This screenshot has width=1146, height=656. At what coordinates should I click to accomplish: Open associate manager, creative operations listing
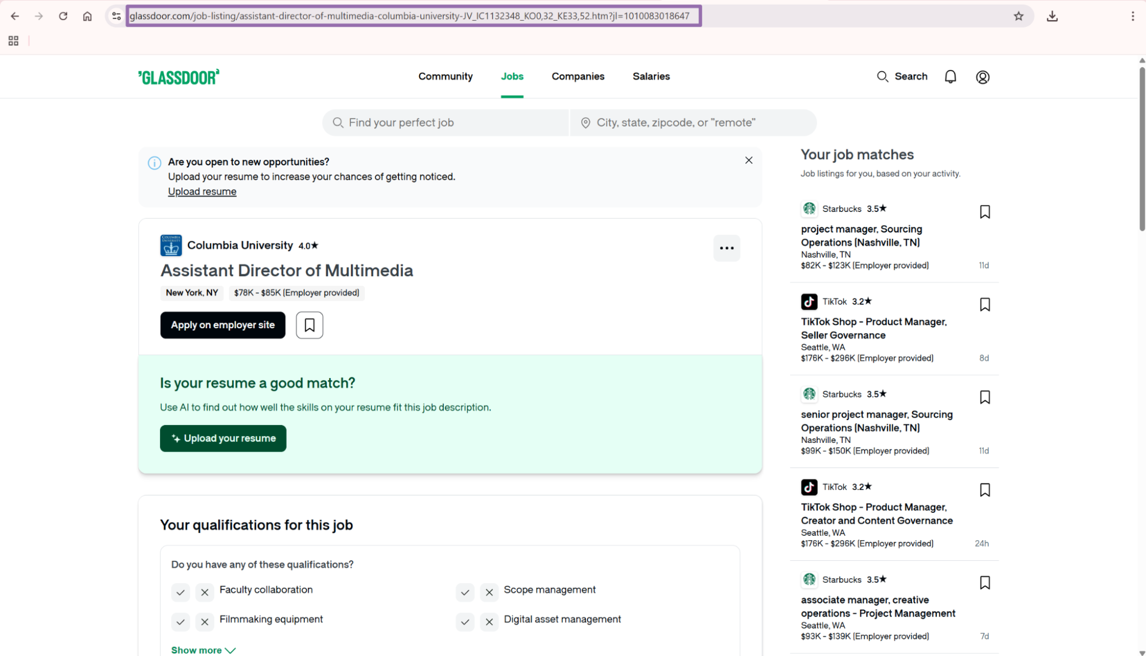(x=878, y=607)
